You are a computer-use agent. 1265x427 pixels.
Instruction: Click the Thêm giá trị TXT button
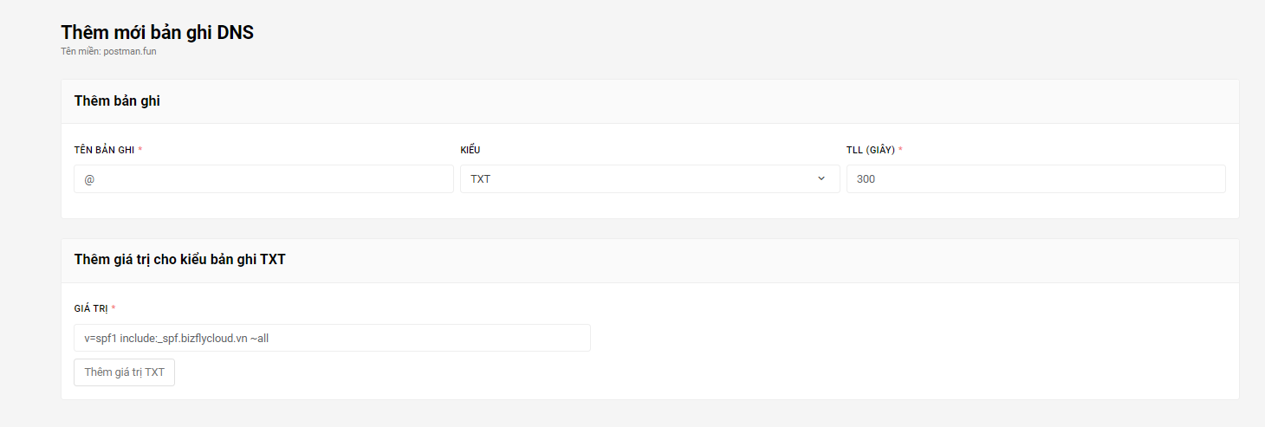125,372
